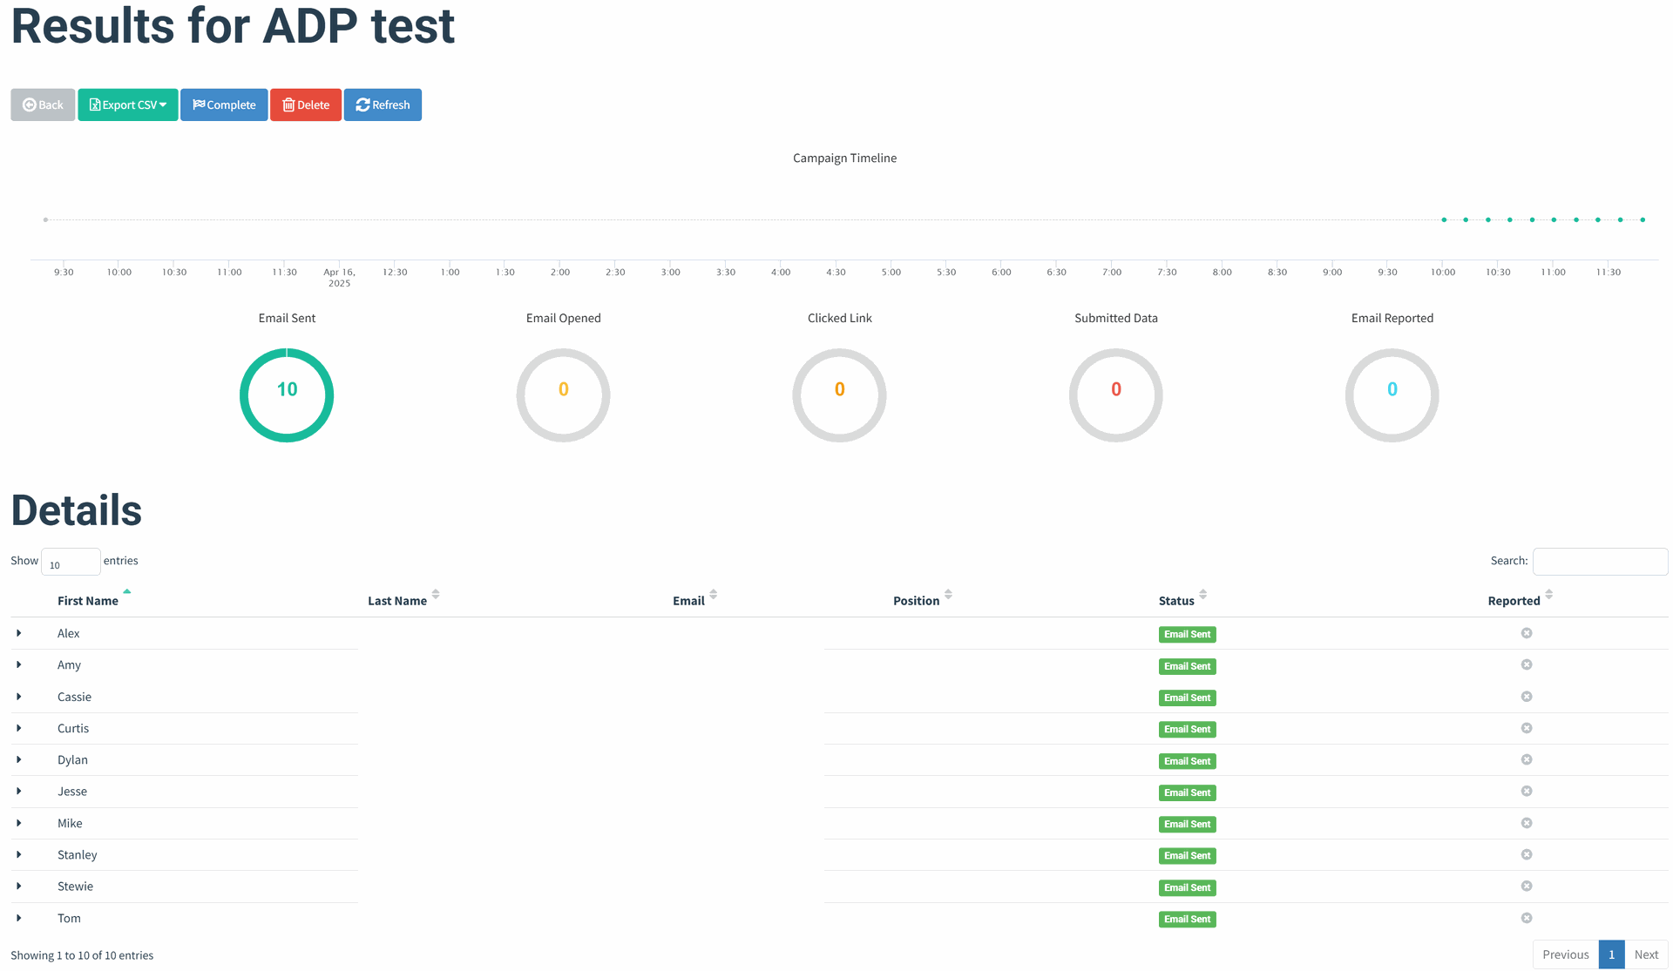Viewport: 1673px width, 971px height.
Task: Click Email Sent status badge for Tom
Action: tap(1187, 919)
